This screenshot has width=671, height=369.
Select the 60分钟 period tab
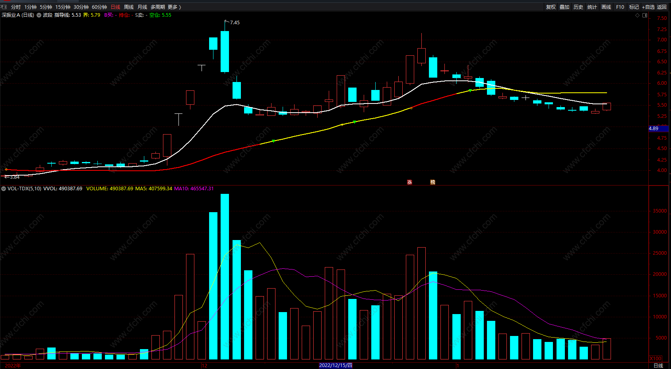tap(99, 7)
